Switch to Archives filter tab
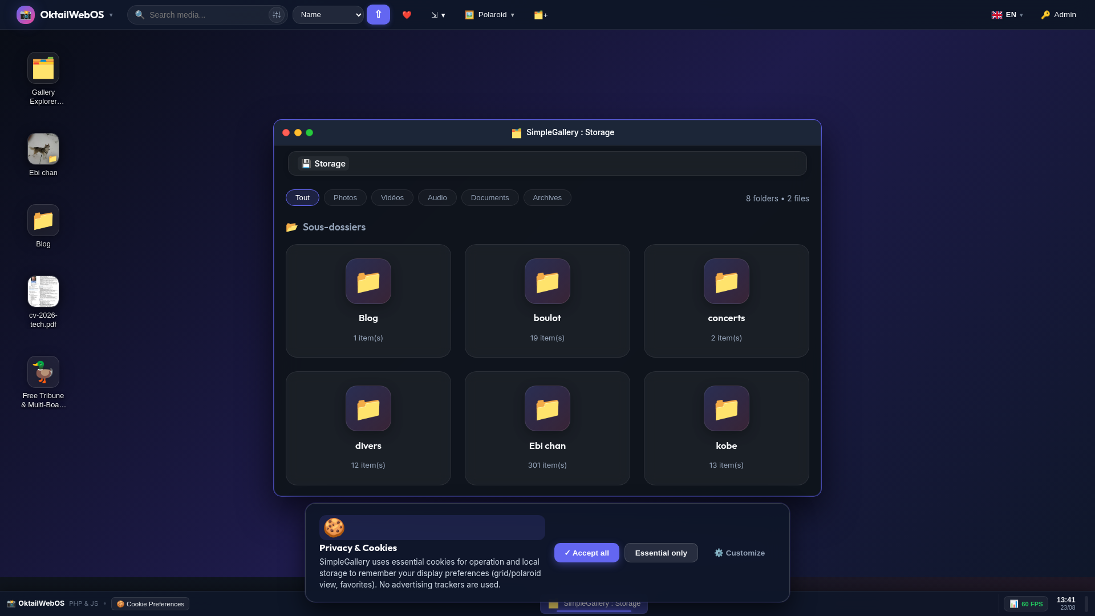The width and height of the screenshot is (1095, 616). coord(547,198)
